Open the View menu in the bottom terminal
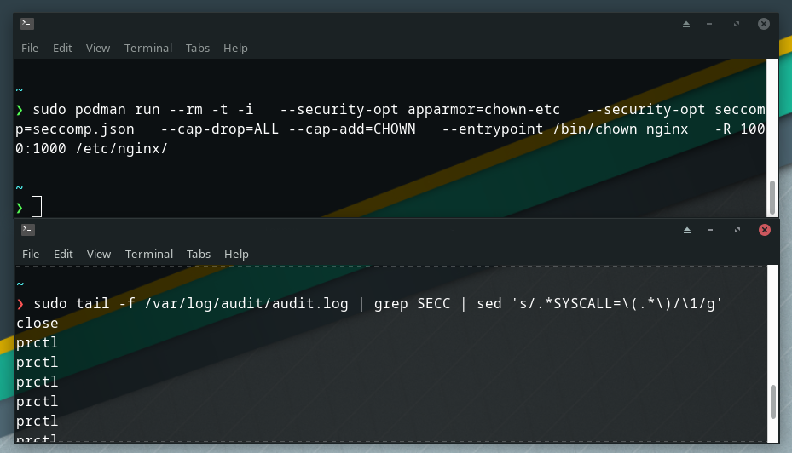Viewport: 792px width, 453px height. 99,254
